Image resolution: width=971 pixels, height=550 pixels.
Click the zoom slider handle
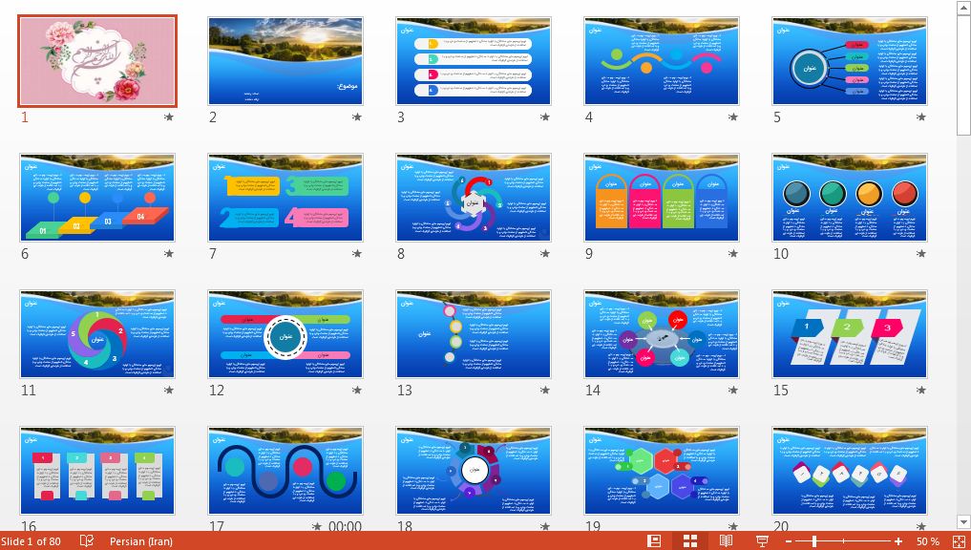click(814, 541)
